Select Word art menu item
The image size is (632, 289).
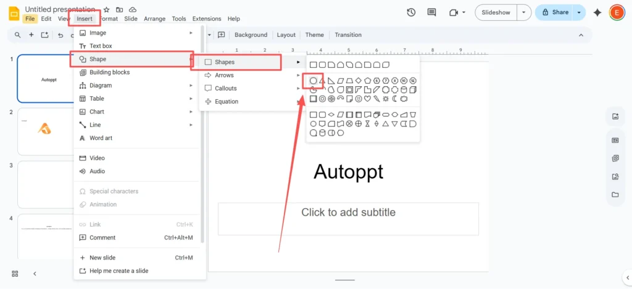(x=136, y=138)
